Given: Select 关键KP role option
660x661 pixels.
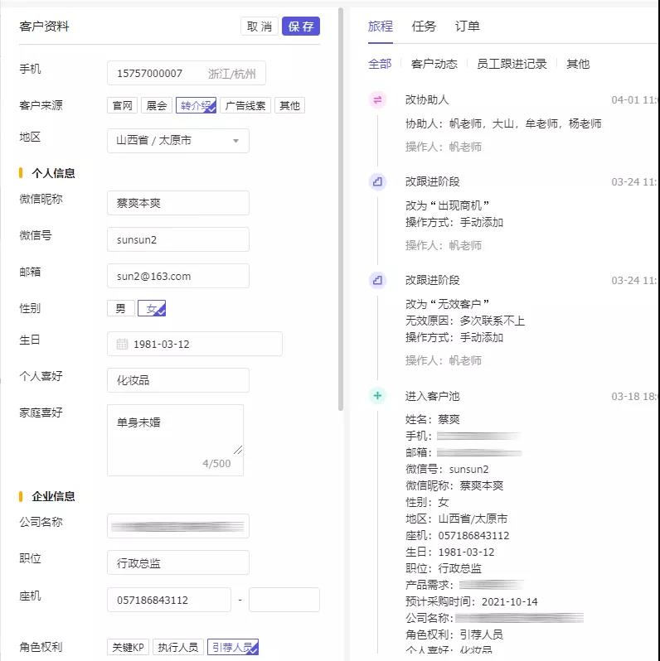Looking at the screenshot, I should pos(129,647).
